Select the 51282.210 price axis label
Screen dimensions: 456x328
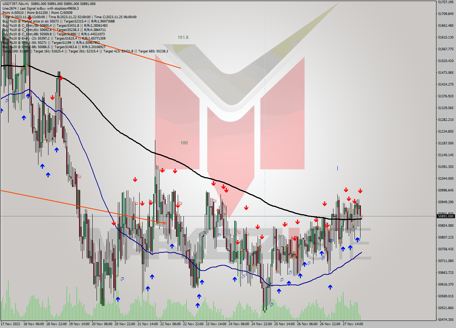[446, 119]
